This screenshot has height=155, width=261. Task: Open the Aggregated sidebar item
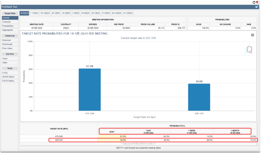click(x=10, y=30)
